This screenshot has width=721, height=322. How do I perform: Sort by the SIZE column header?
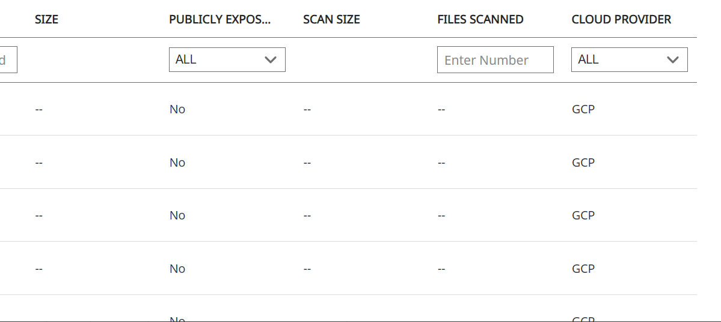click(x=46, y=19)
